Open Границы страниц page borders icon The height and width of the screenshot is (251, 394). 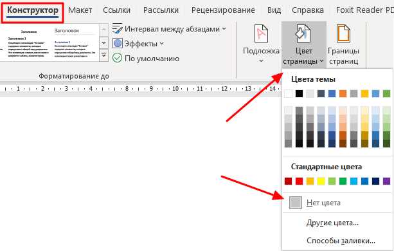point(343,33)
